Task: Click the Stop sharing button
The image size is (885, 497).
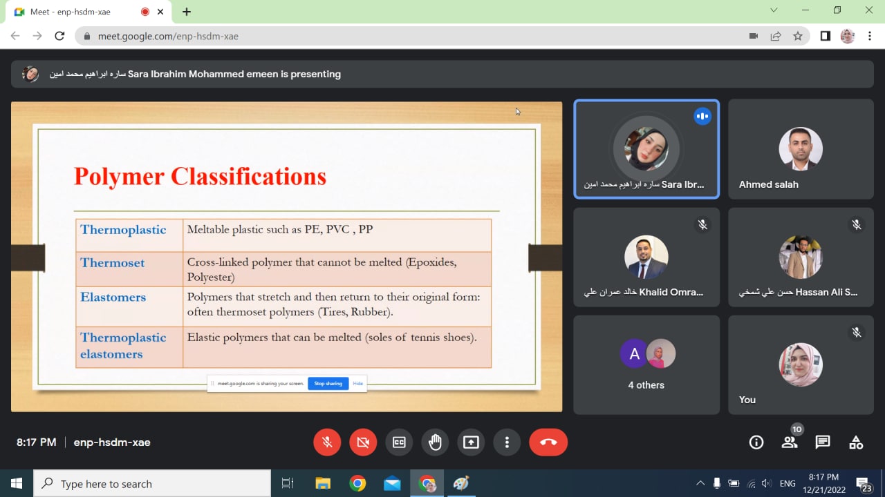Action: (328, 384)
